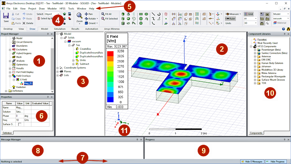291x164 pixels.
Task: Open the File menu
Action: (9, 9)
